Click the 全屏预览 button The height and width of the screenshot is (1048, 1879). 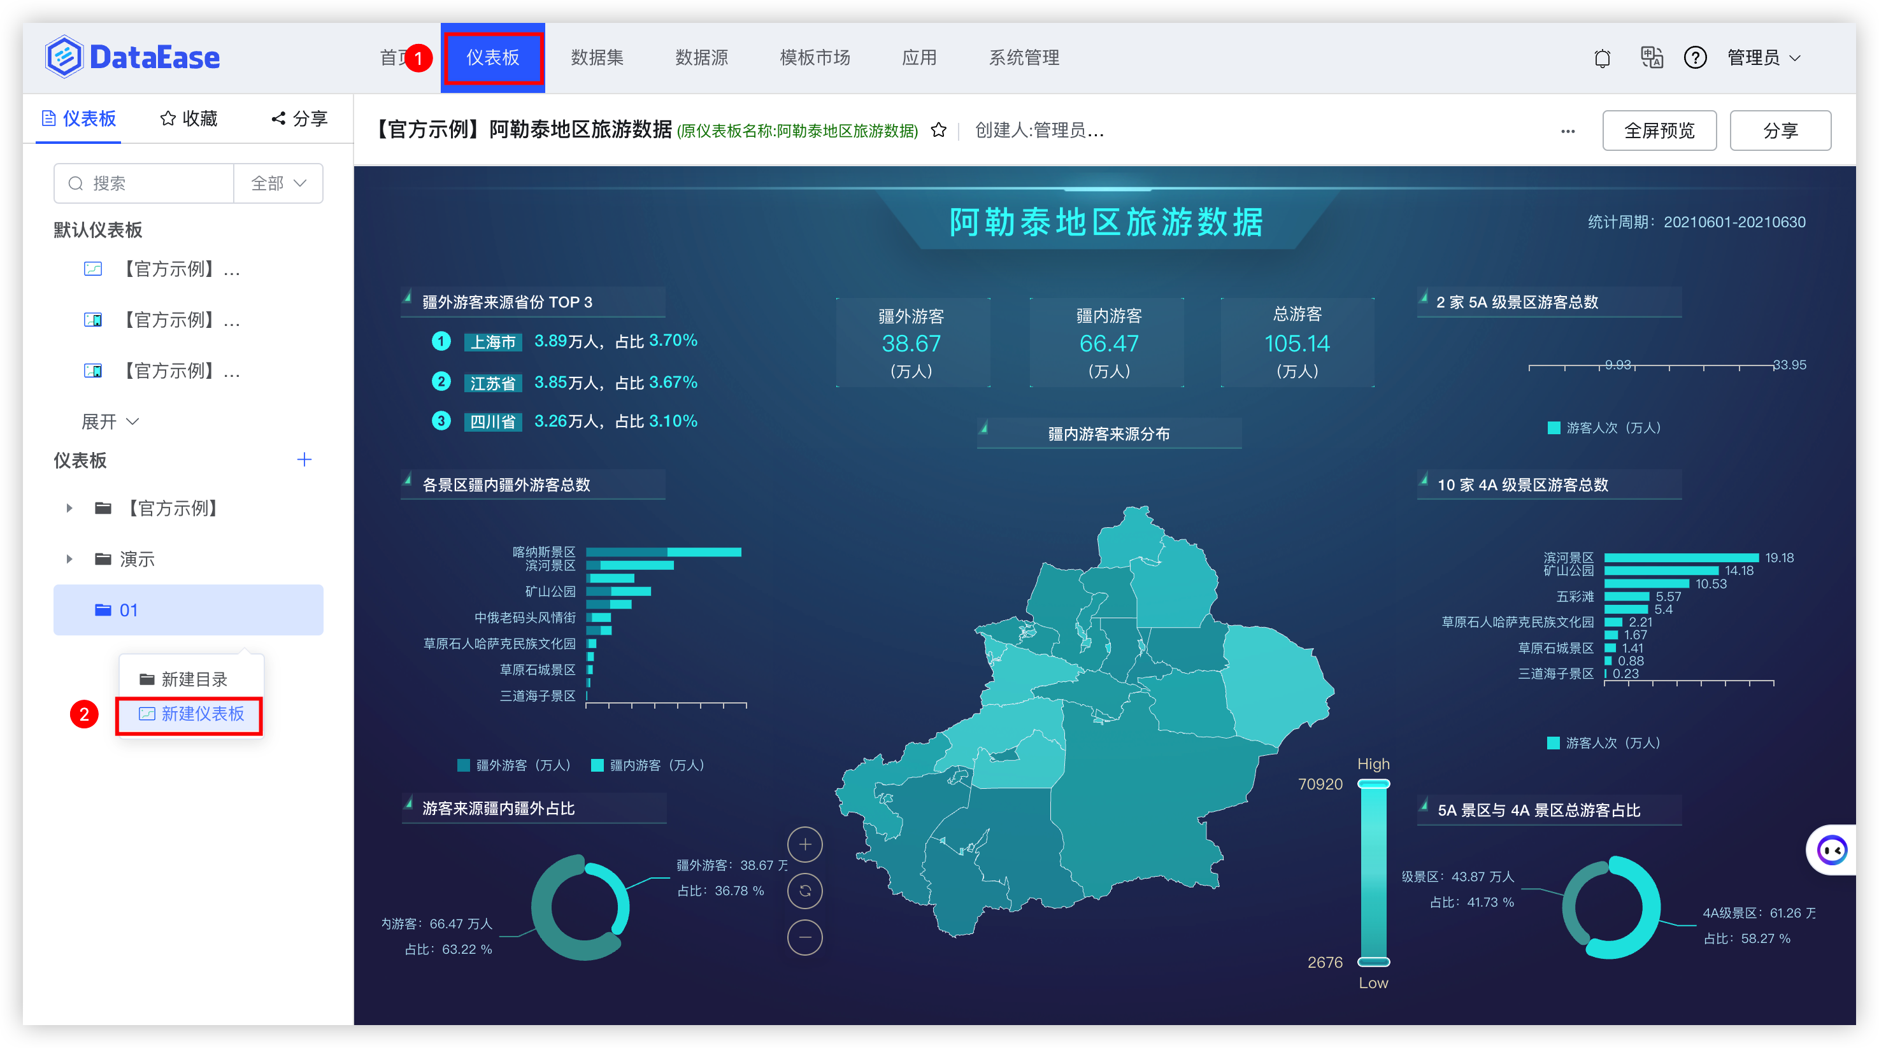(1659, 131)
